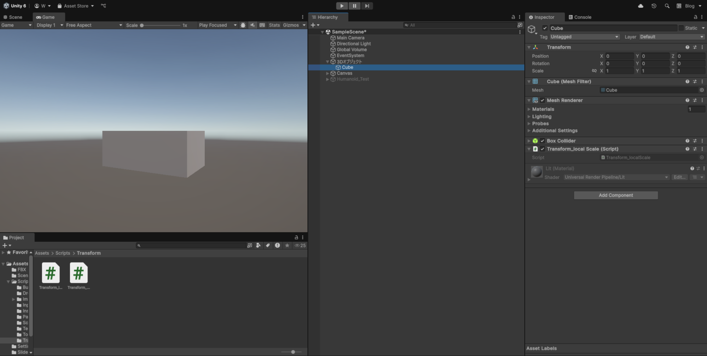This screenshot has height=356, width=707.
Task: Click the Stats button in the Game view
Action: tap(274, 25)
